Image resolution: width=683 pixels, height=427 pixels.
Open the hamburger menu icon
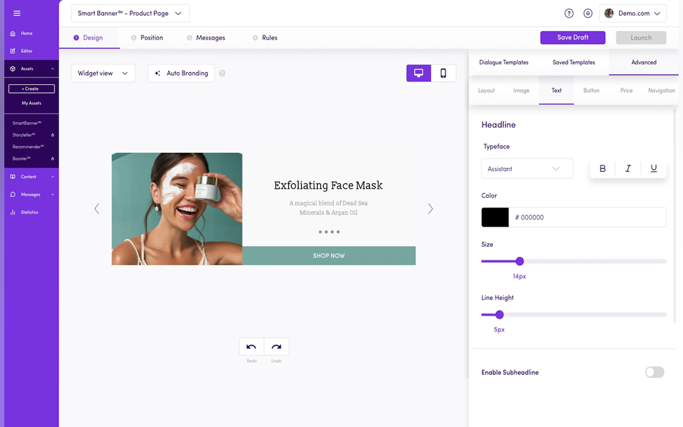tap(17, 13)
